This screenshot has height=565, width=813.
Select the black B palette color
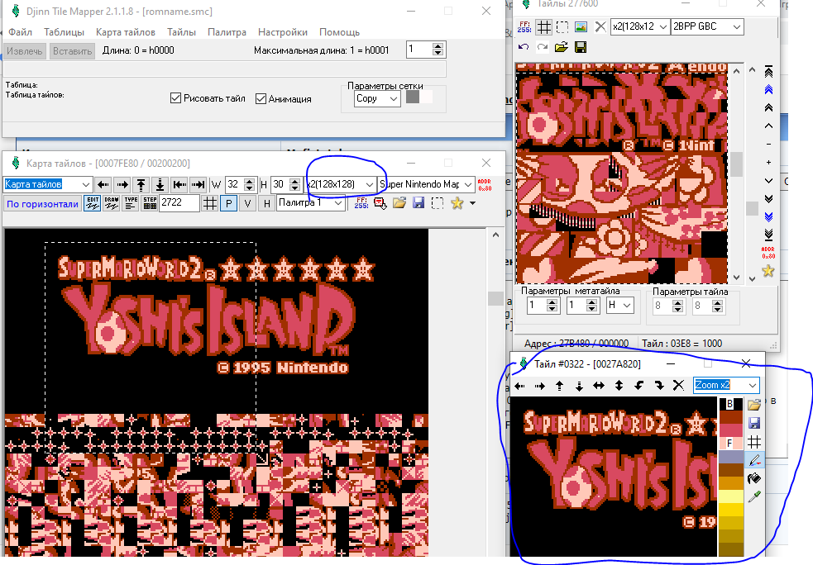pyautogui.click(x=730, y=403)
